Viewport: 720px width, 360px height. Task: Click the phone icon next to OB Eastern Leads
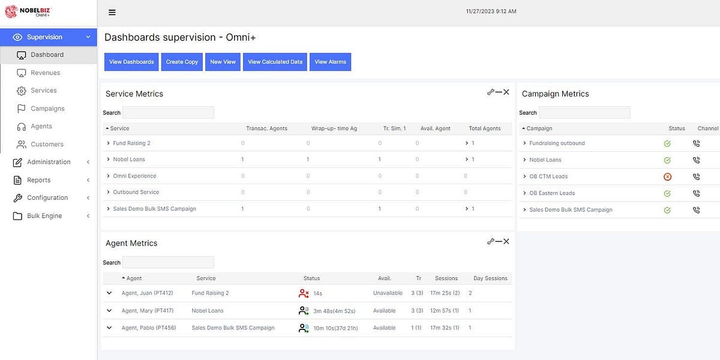(696, 193)
